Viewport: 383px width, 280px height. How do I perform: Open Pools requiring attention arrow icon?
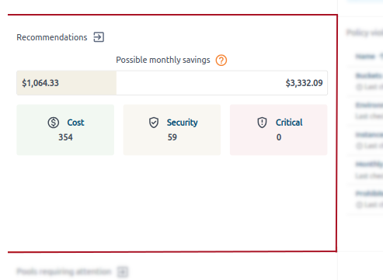(x=123, y=271)
